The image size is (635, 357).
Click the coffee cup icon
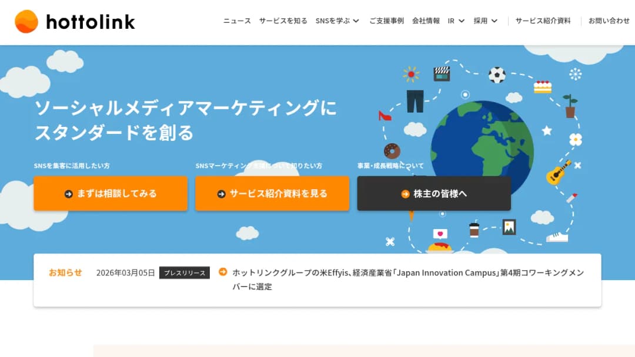click(474, 229)
